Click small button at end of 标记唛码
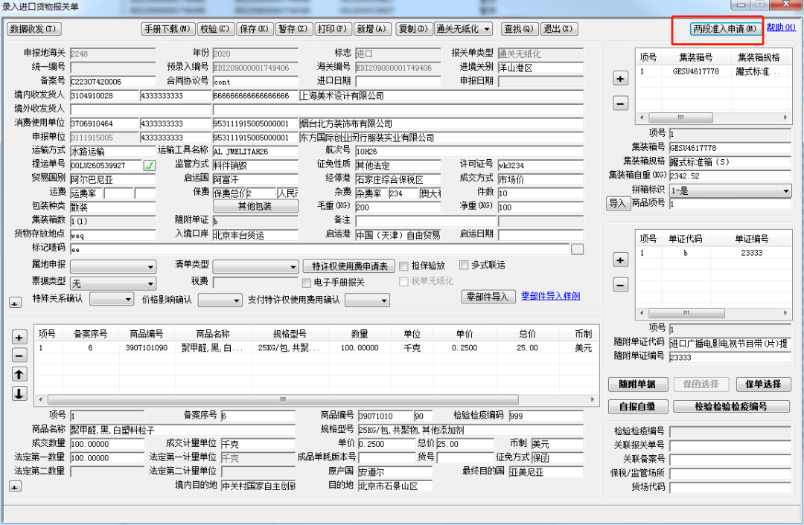This screenshot has width=804, height=525. tap(578, 249)
